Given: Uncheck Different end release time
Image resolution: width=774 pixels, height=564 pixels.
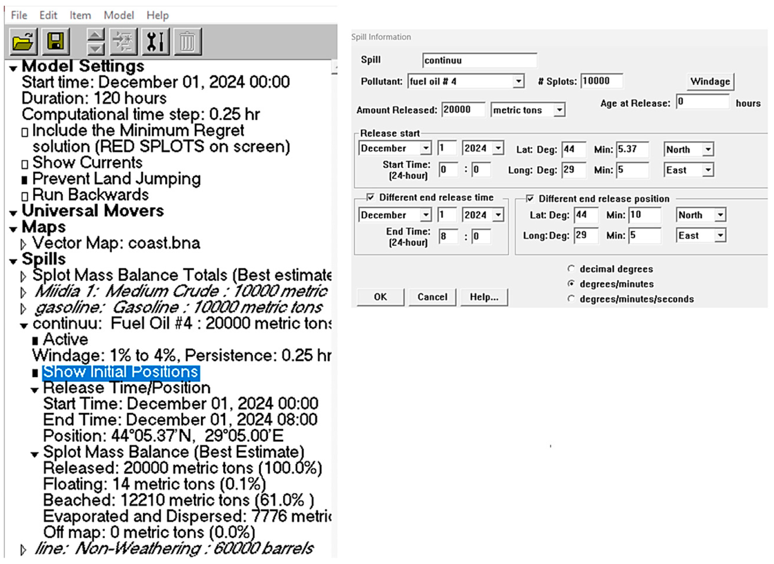Looking at the screenshot, I should [370, 197].
